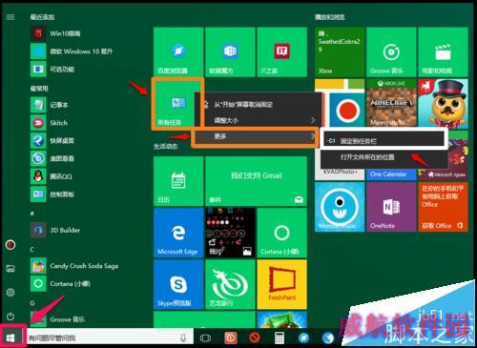This screenshot has height=348, width=477.
Task: Launch 腾讯QQ from the app list
Action: click(x=52, y=176)
